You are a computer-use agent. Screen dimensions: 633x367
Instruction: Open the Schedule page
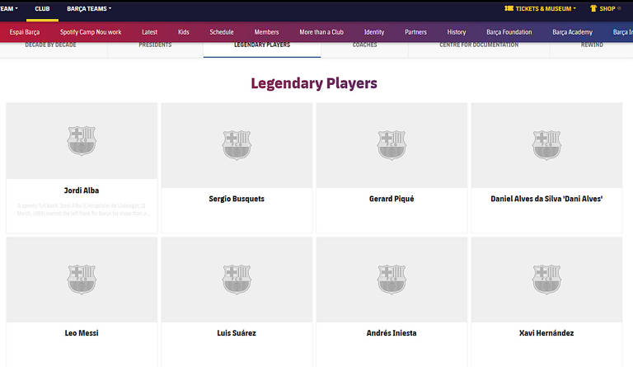coord(221,32)
